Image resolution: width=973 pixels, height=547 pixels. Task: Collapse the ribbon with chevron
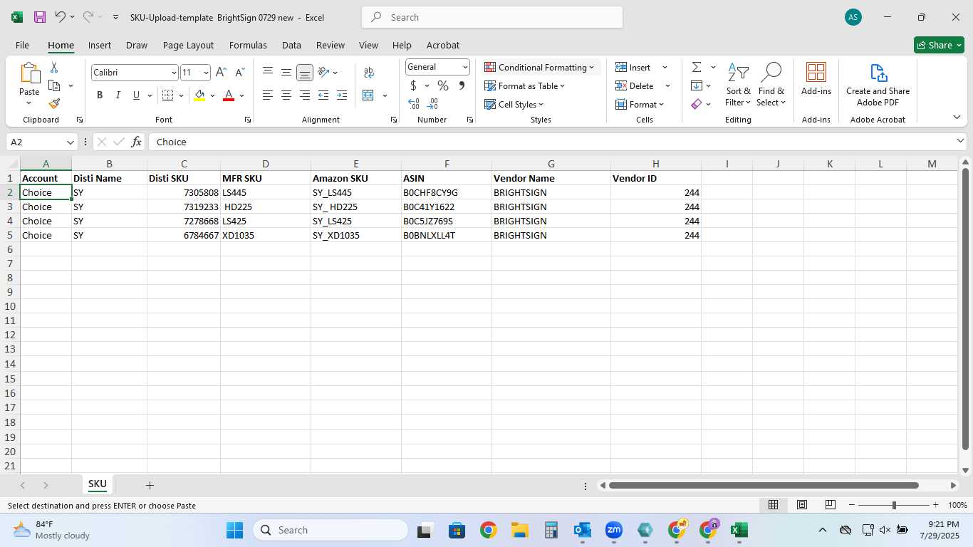[956, 117]
